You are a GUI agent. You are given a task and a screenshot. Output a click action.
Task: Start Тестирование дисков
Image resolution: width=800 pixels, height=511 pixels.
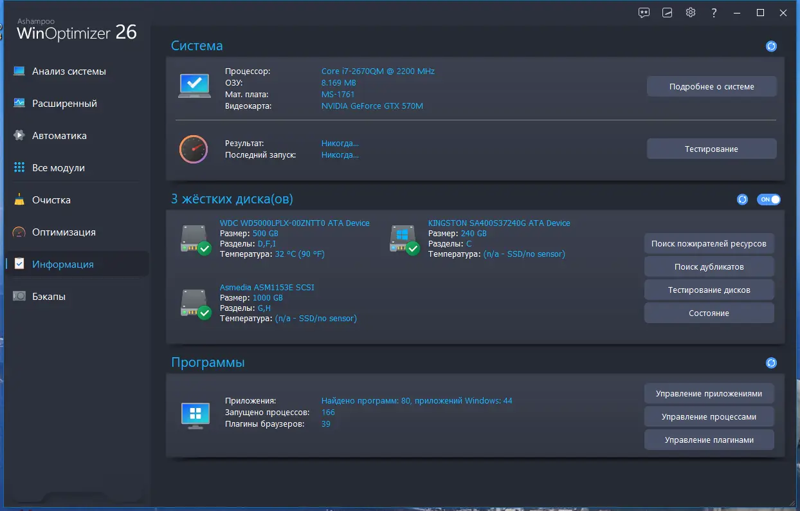(709, 289)
